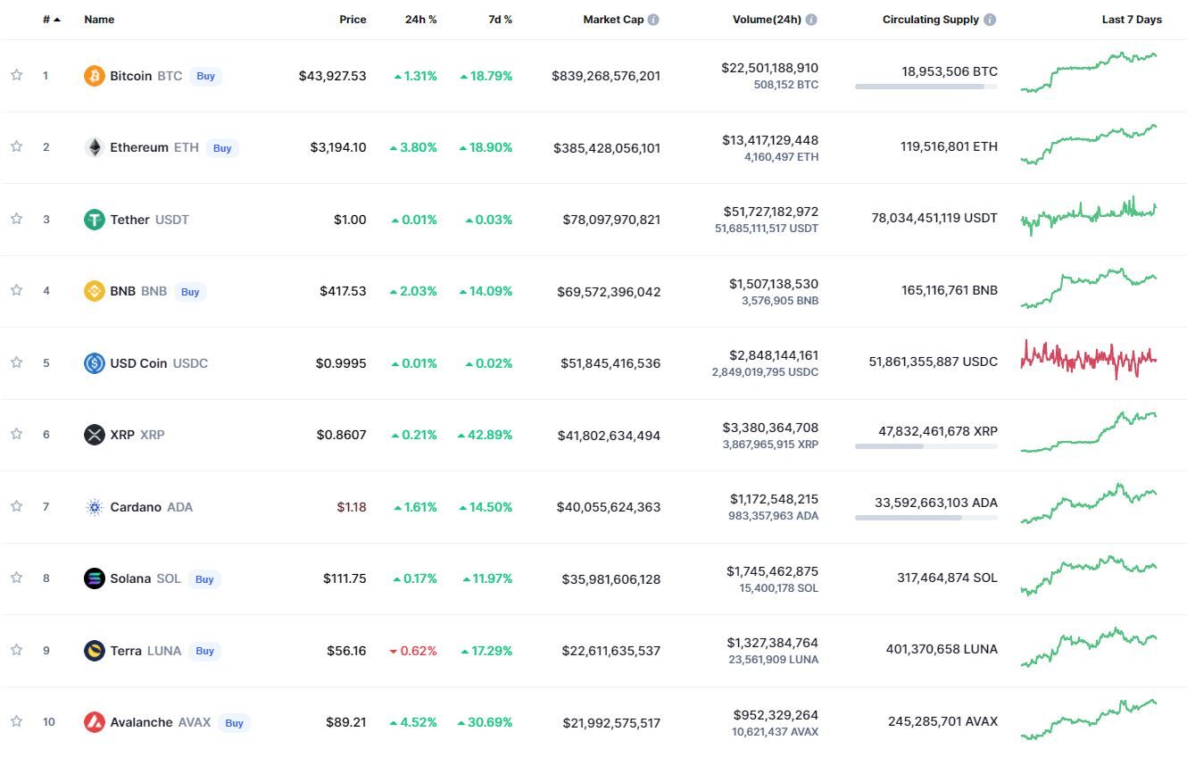Viewport: 1187px width, 757px height.
Task: Click the Name column header
Action: point(99,20)
